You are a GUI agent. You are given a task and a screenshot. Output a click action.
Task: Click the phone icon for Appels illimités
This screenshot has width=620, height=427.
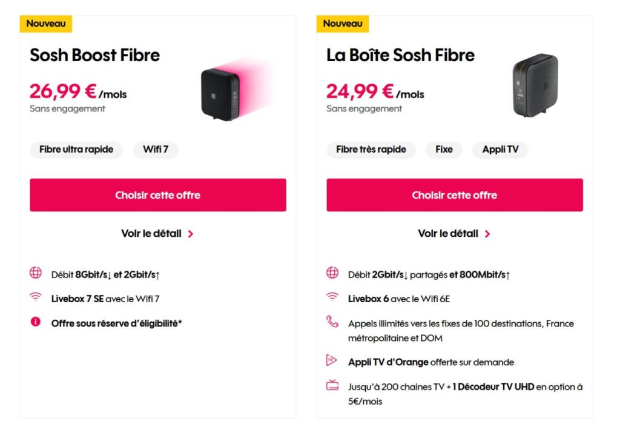(332, 323)
